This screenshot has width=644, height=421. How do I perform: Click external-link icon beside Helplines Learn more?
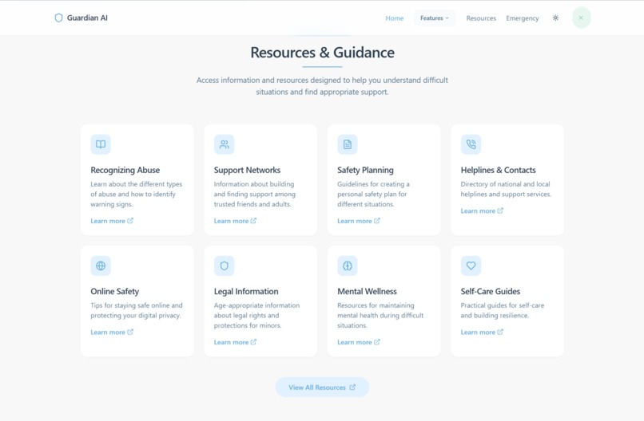500,210
